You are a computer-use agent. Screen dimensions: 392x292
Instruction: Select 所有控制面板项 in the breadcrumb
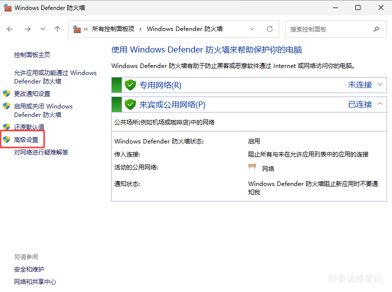(x=113, y=29)
